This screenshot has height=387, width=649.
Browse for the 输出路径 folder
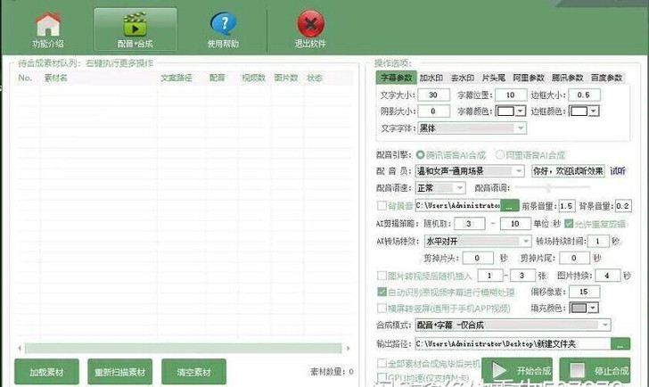coord(620,343)
